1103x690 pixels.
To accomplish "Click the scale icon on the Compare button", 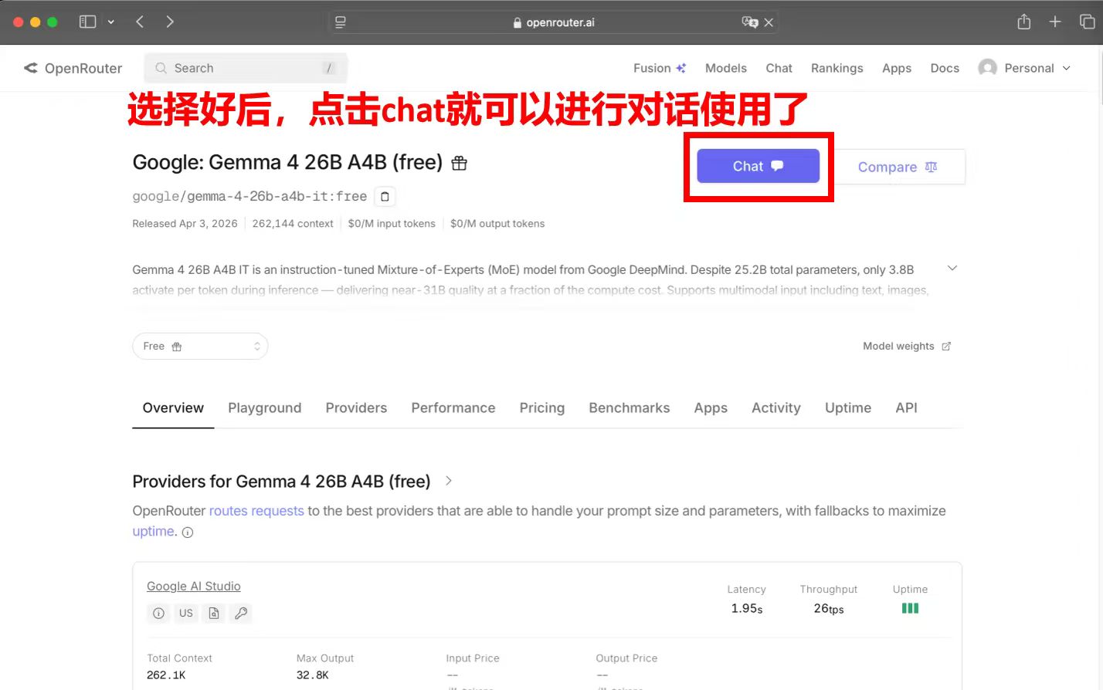I will coord(930,167).
